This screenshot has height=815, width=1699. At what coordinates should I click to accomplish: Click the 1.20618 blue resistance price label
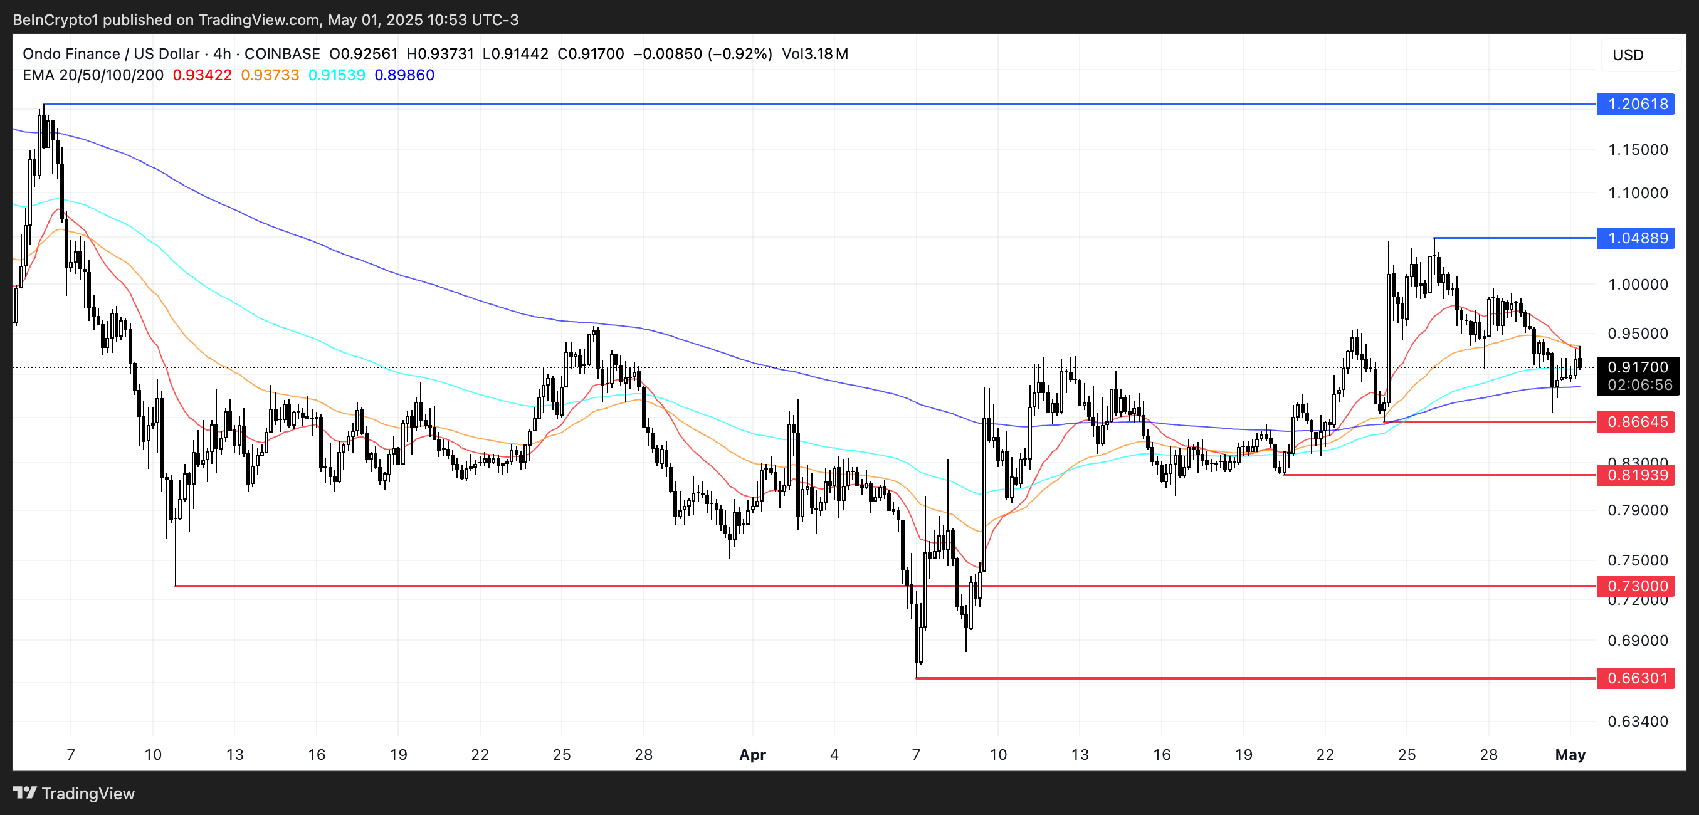1636,104
